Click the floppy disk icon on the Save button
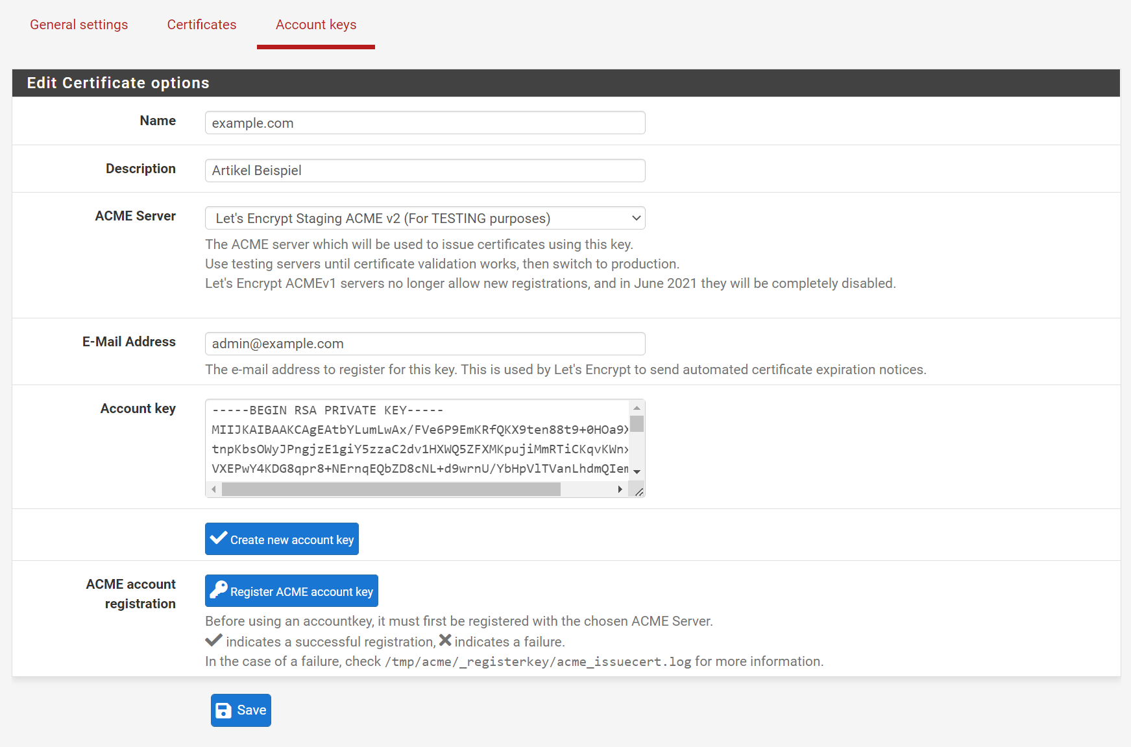Image resolution: width=1131 pixels, height=747 pixels. click(x=223, y=710)
